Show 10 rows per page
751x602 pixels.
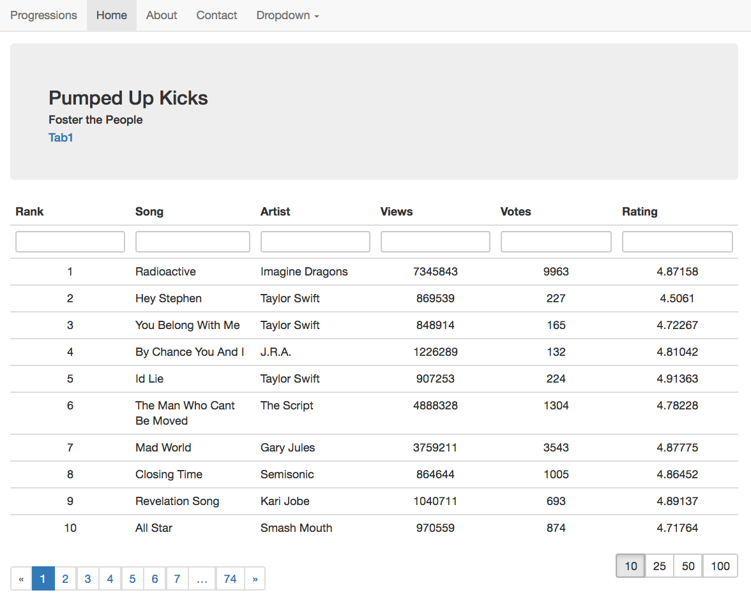pyautogui.click(x=630, y=566)
